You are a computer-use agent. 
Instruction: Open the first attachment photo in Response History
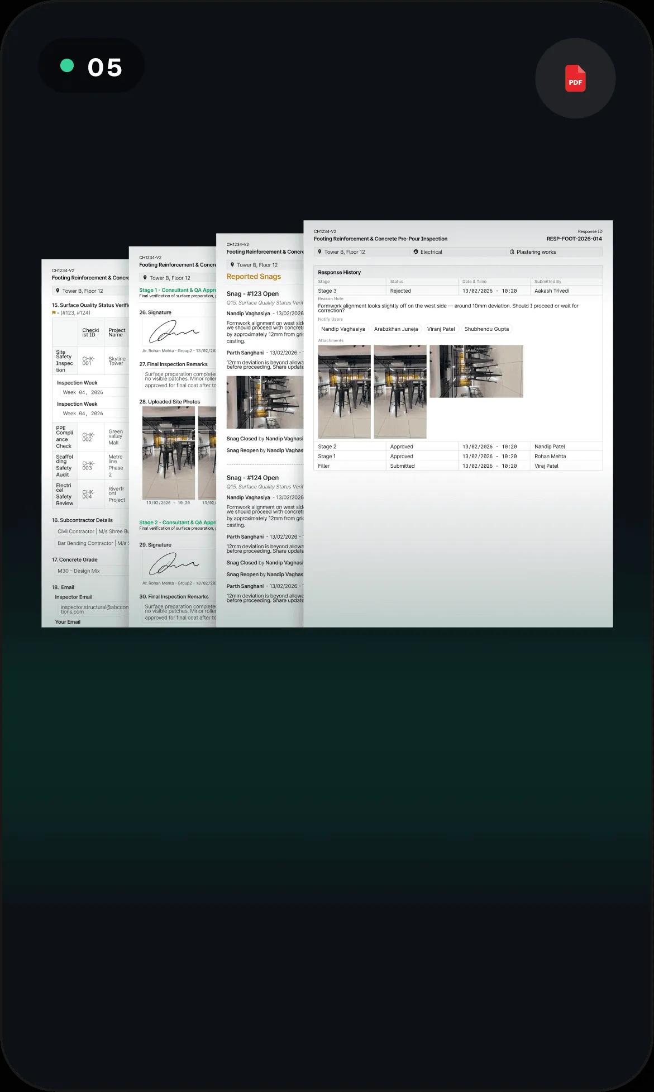pos(344,391)
